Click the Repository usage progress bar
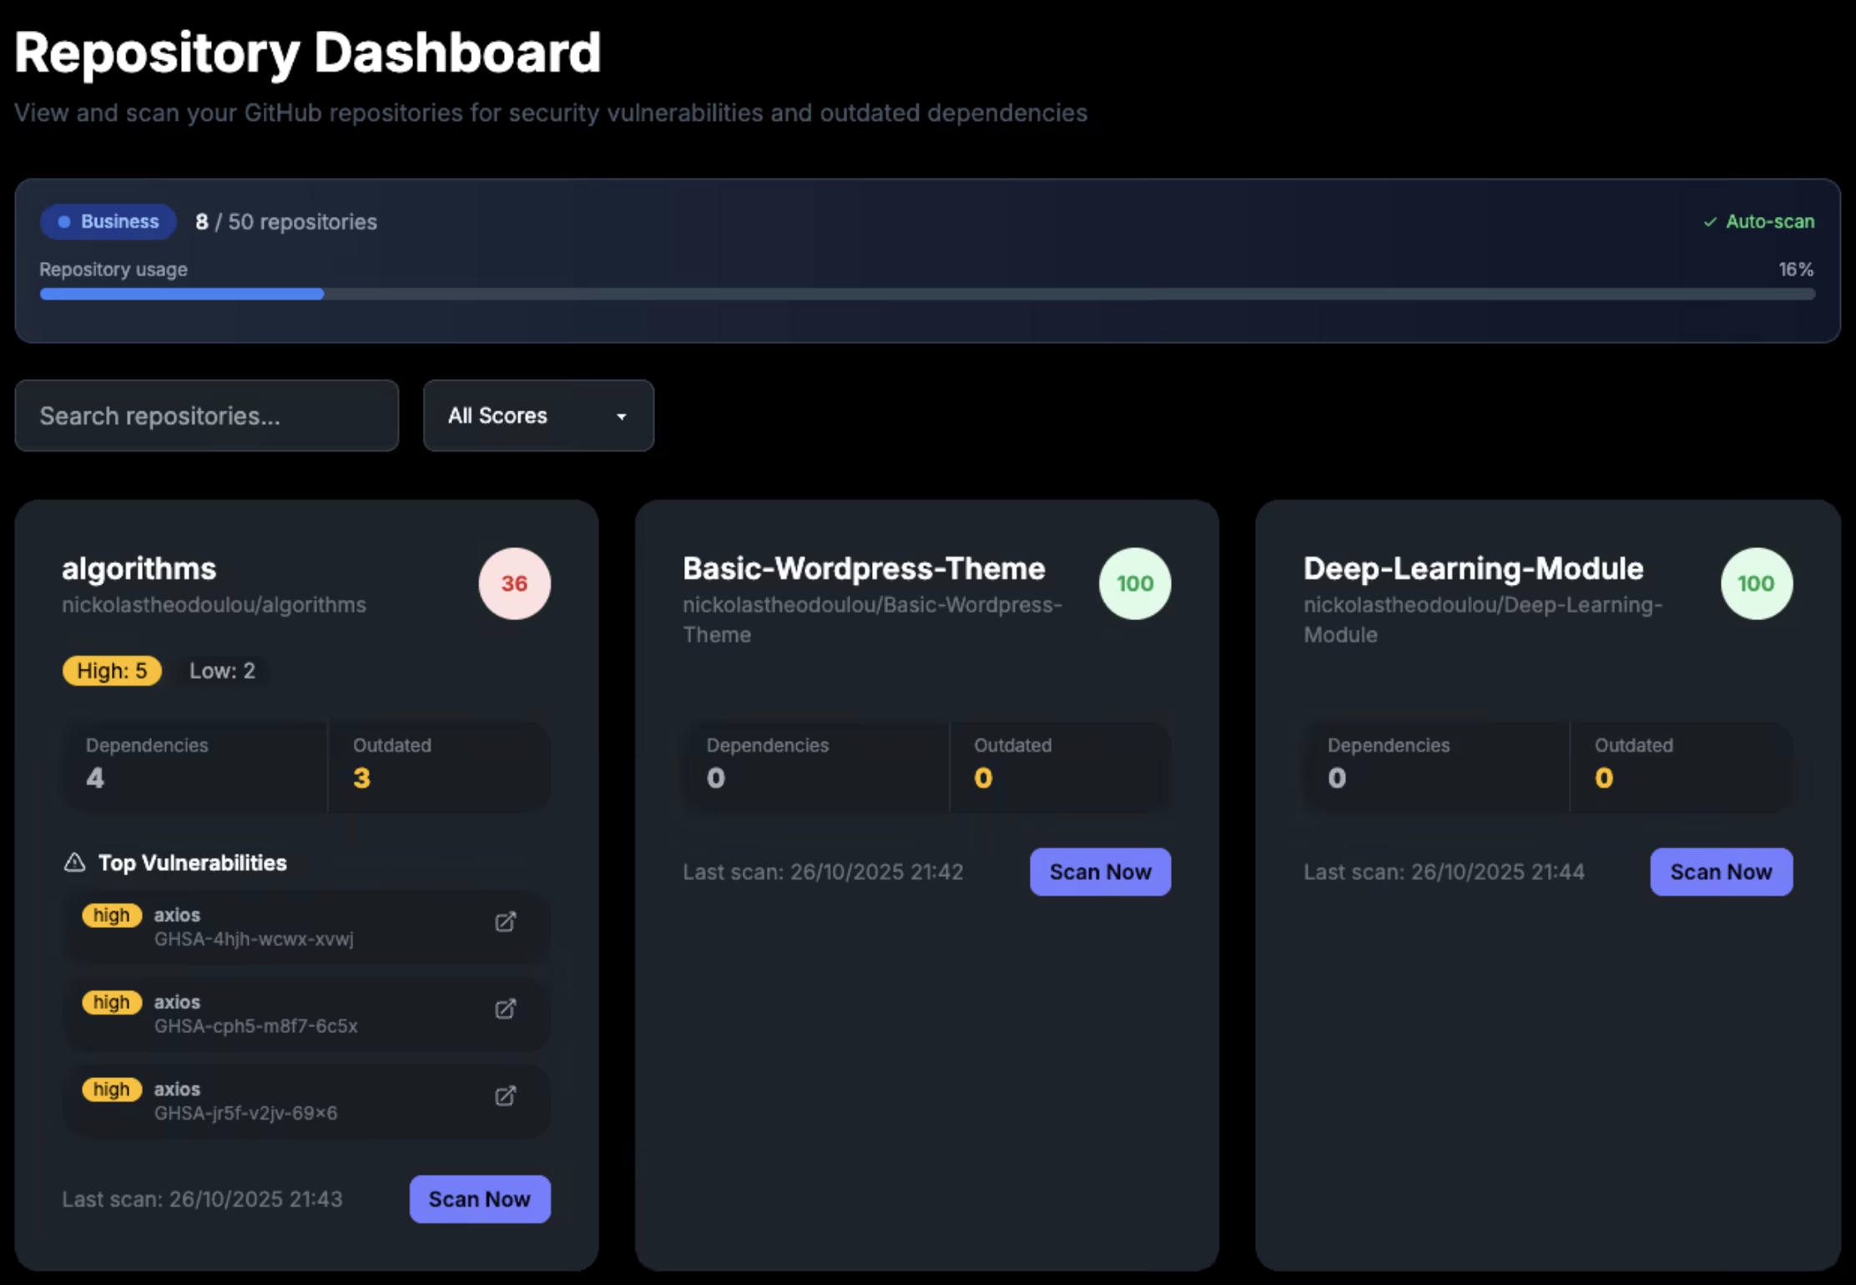Screen dimensions: 1856x1285 click(x=927, y=294)
